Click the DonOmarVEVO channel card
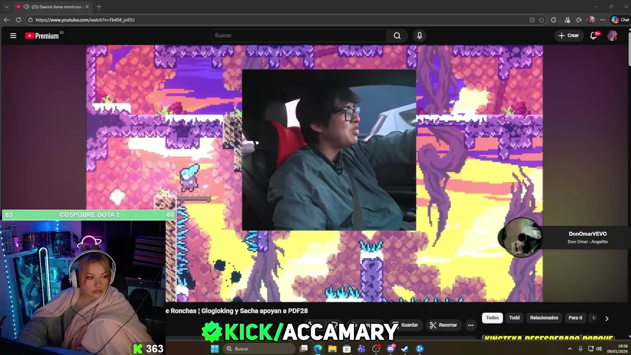Image resolution: width=631 pixels, height=355 pixels. [588, 238]
